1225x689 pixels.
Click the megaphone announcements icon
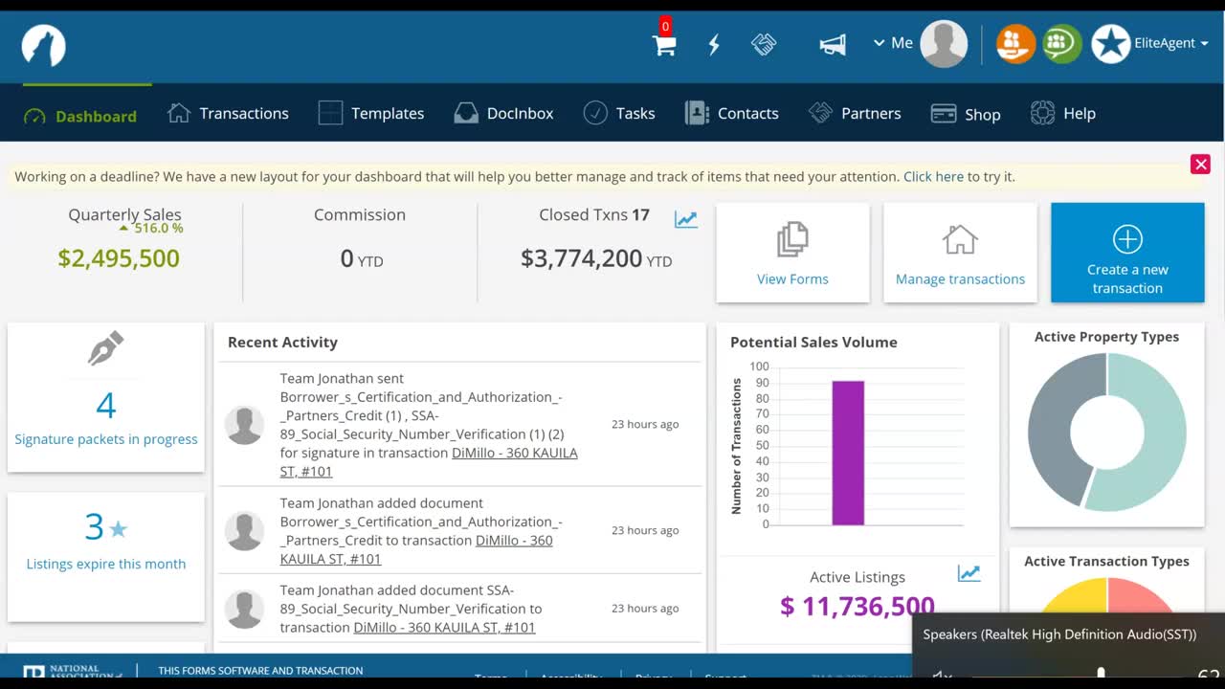833,45
